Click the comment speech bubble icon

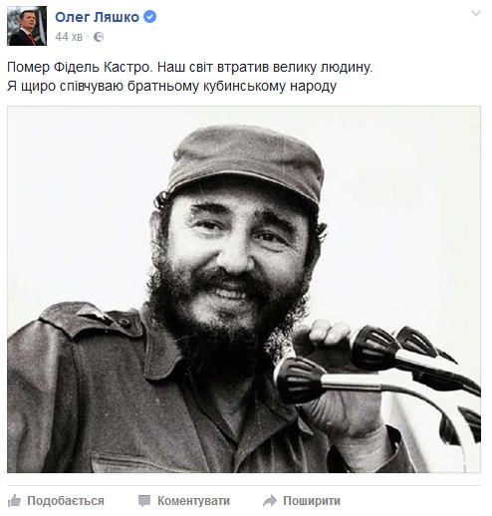[x=144, y=501]
